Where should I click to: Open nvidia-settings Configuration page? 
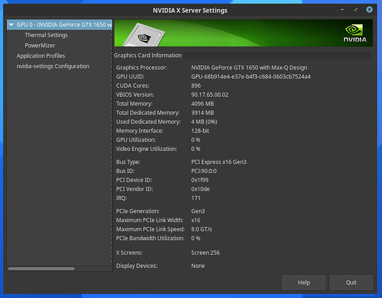pos(53,66)
